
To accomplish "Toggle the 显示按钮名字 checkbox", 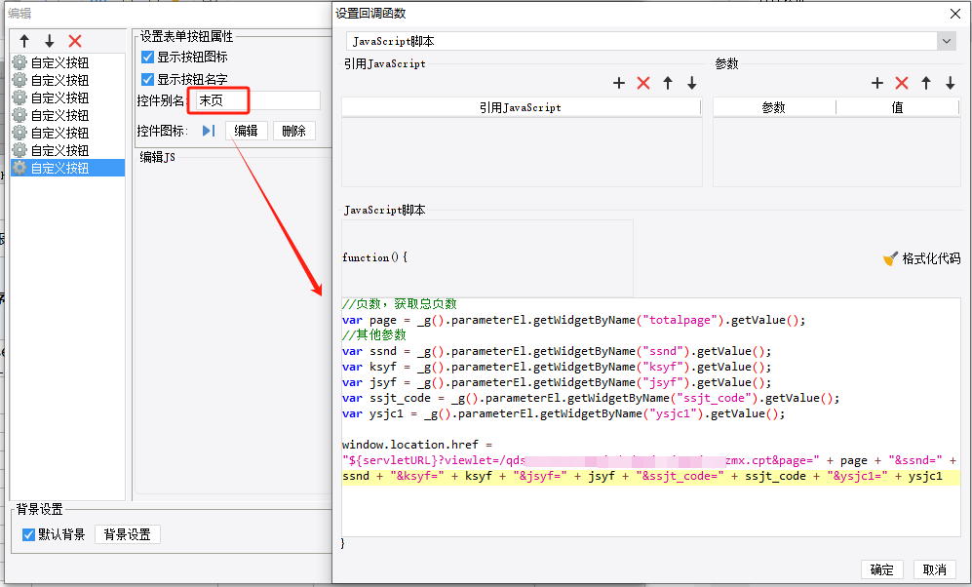I will coord(148,79).
